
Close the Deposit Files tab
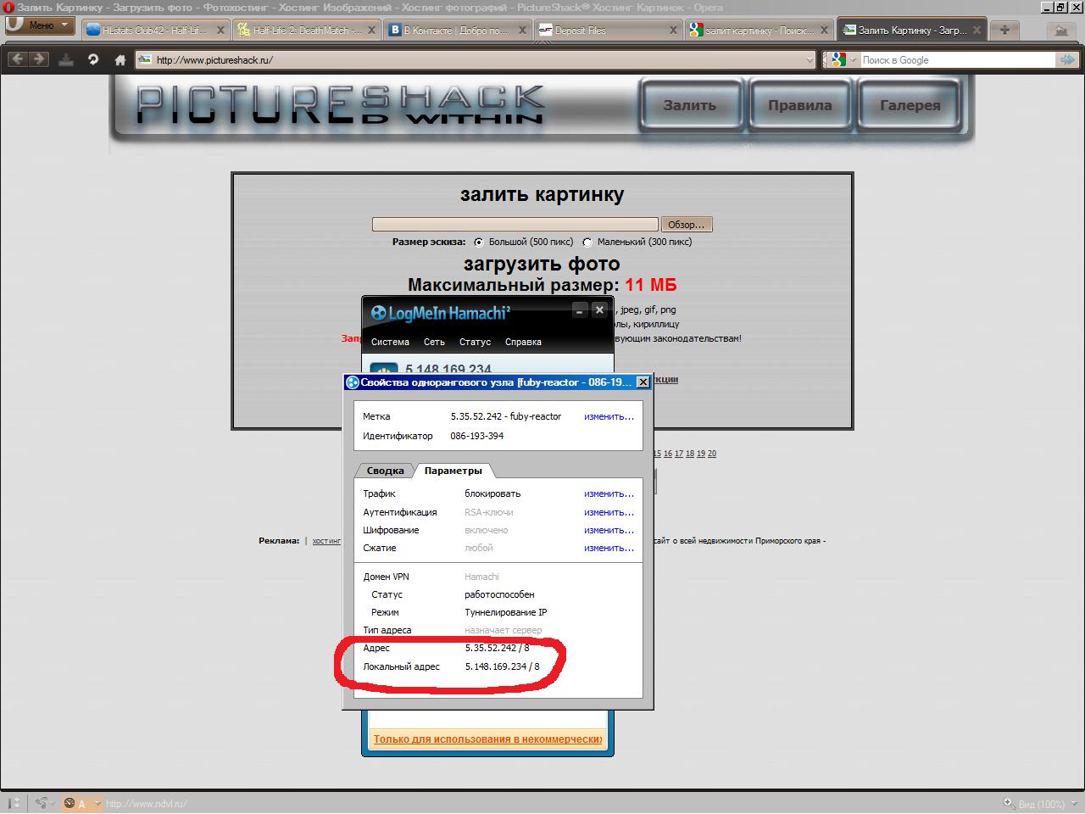point(673,30)
